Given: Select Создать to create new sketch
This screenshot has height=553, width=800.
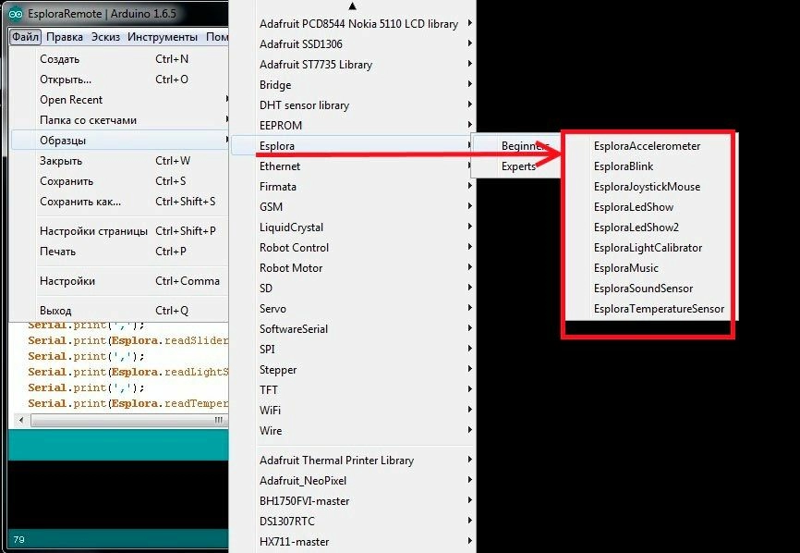Looking at the screenshot, I should point(60,59).
